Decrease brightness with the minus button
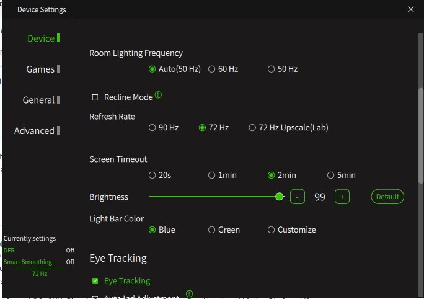424x299 pixels. pos(297,197)
